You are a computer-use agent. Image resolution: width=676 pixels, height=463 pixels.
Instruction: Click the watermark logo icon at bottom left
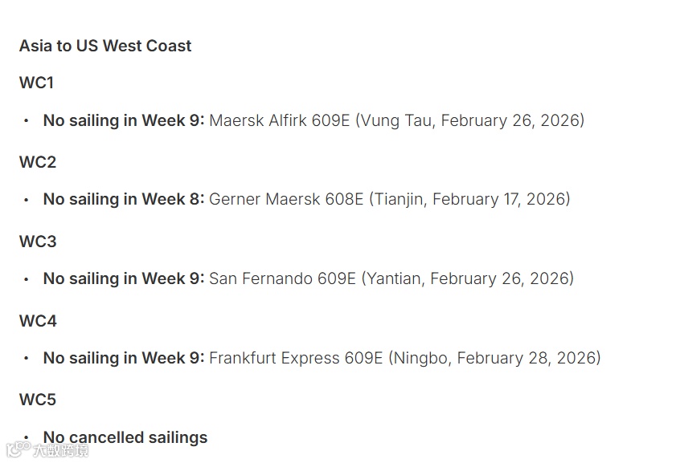[18, 449]
